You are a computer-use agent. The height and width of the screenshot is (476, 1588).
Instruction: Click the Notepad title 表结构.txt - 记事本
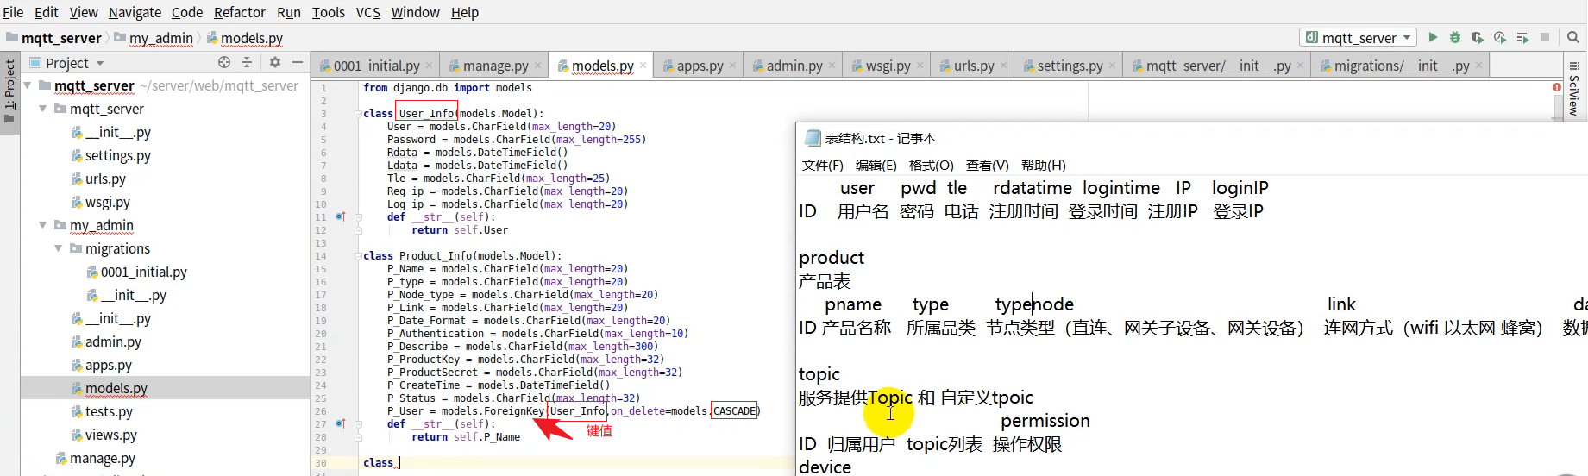click(x=880, y=138)
